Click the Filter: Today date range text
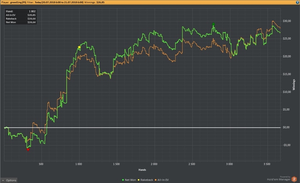Image resolution: width=300 pixels, height=183 pixels. [55, 2]
